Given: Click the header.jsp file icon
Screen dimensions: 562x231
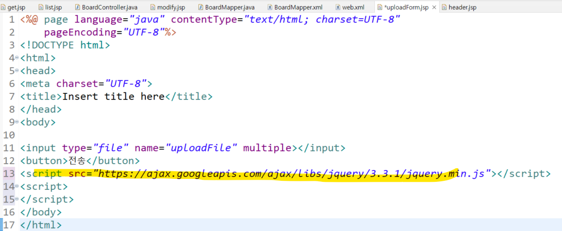Looking at the screenshot, I should click(444, 7).
